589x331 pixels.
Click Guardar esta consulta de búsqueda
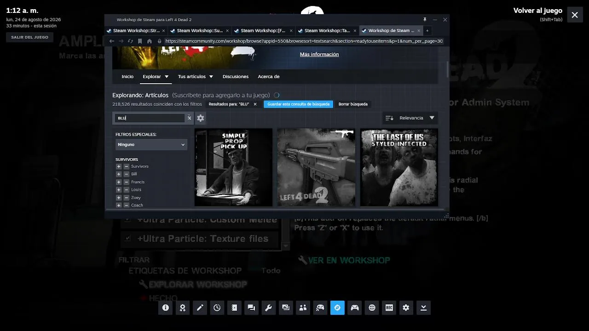[x=299, y=104]
